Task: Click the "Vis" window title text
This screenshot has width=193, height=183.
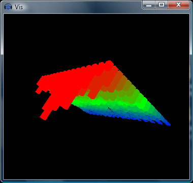Action: [19, 7]
